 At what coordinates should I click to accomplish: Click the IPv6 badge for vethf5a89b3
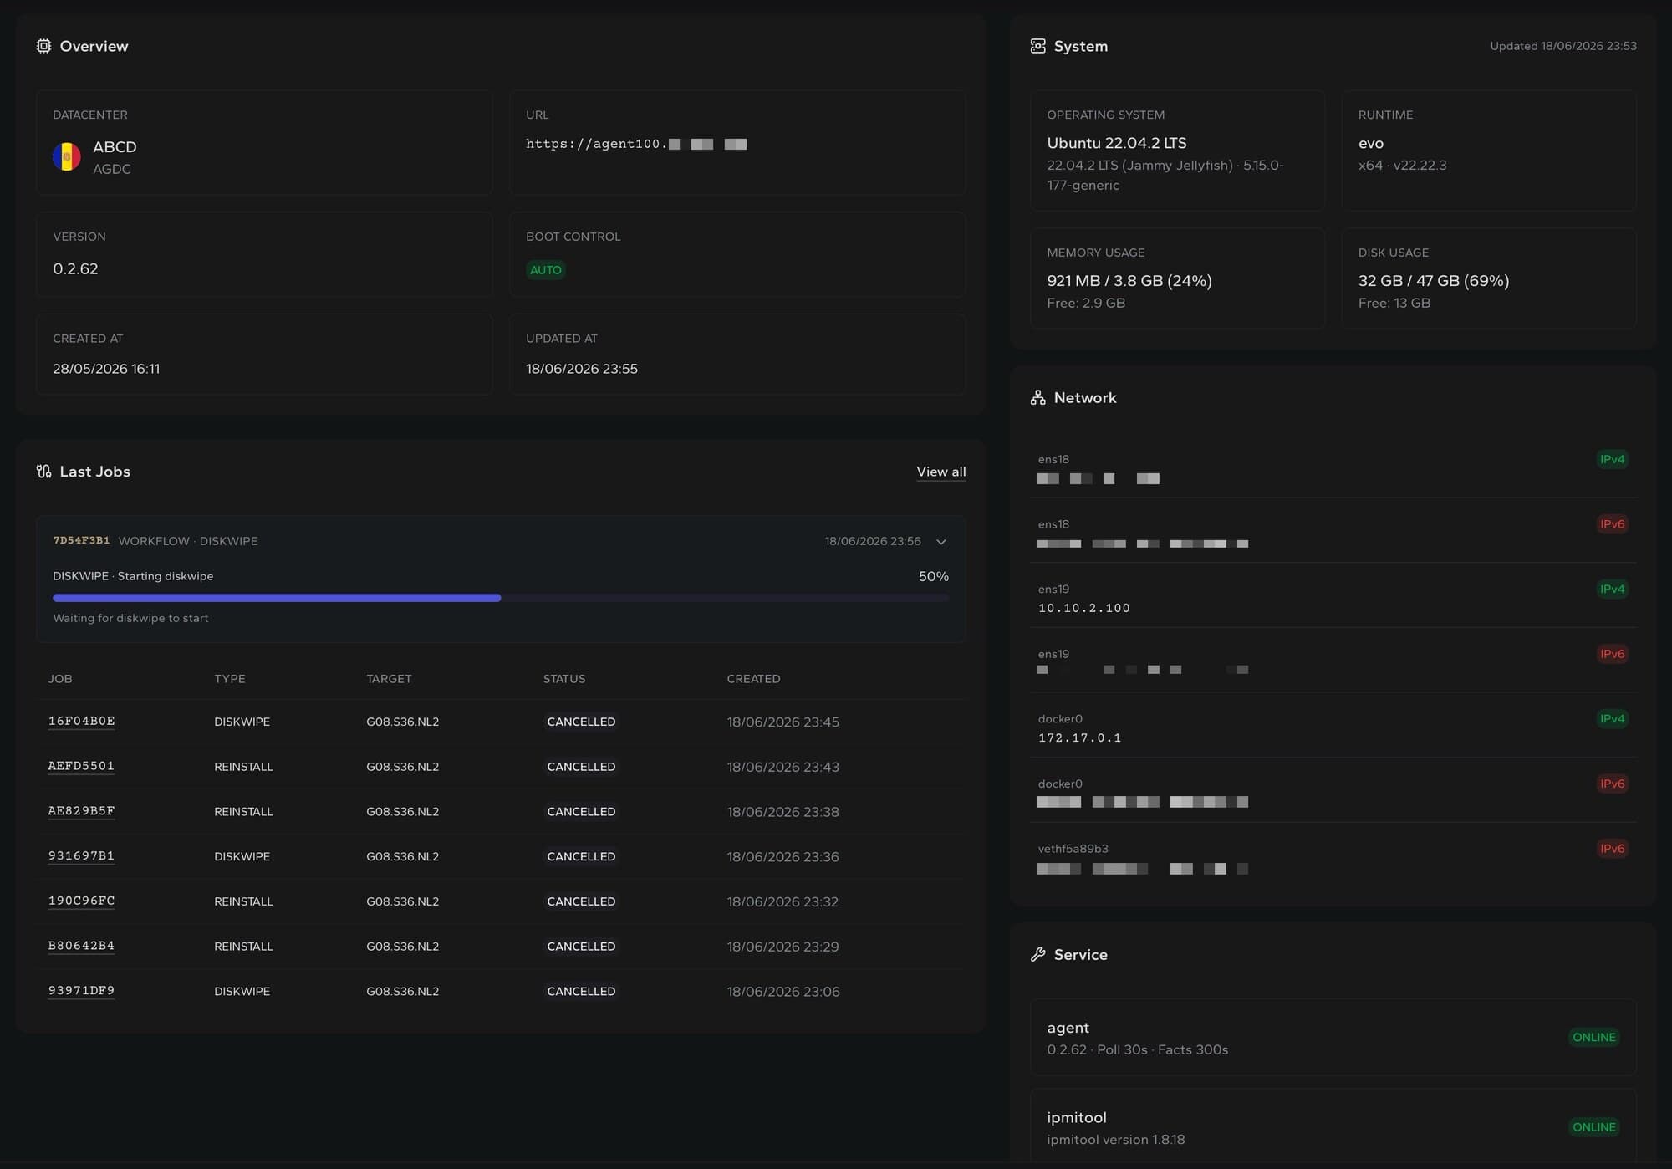click(x=1612, y=849)
